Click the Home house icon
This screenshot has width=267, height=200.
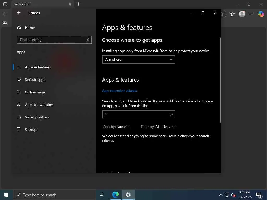pyautogui.click(x=19, y=27)
